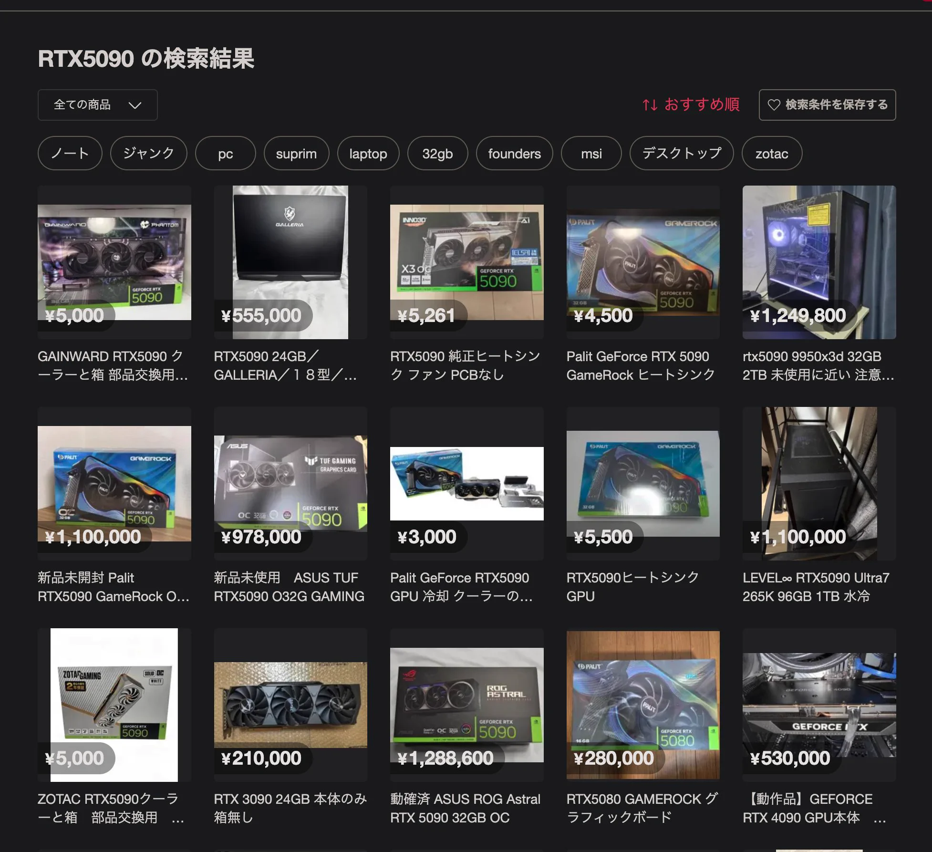Open ROG Astral ¥1,288,600 thumbnail
This screenshot has width=932, height=852.
click(x=467, y=705)
